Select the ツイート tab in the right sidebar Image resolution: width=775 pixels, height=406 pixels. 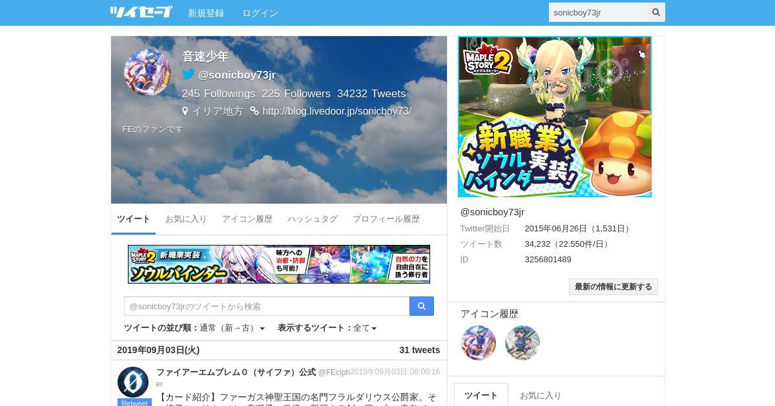481,395
